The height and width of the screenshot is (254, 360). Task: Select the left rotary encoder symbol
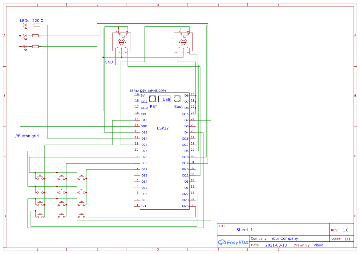pyautogui.click(x=121, y=42)
